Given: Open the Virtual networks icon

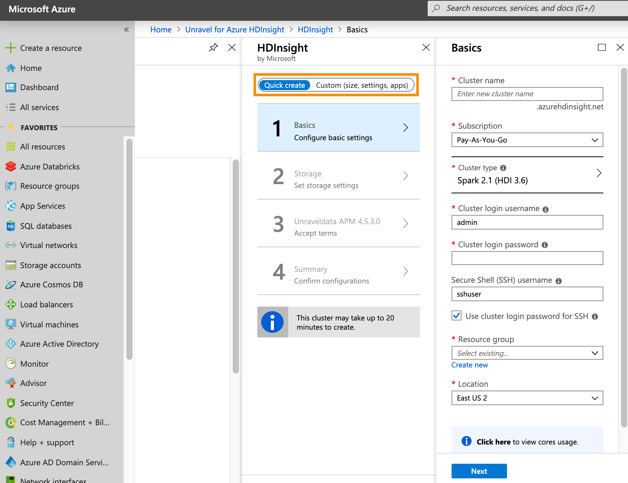Looking at the screenshot, I should coord(11,245).
